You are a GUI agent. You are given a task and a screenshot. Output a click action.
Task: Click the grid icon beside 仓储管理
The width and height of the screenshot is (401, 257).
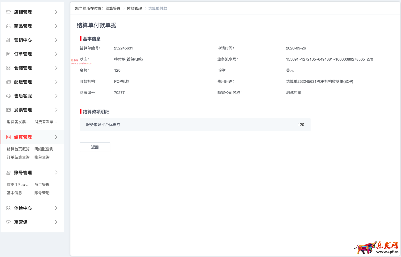click(8, 68)
